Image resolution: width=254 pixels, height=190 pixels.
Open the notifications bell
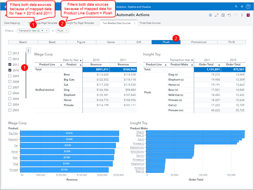242,6
